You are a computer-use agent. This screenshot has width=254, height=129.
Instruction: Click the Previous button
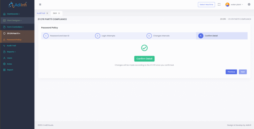231,72
